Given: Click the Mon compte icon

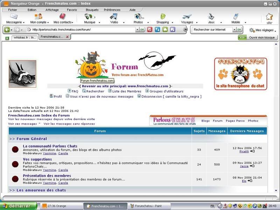Looking at the screenshot, I should point(38,16).
